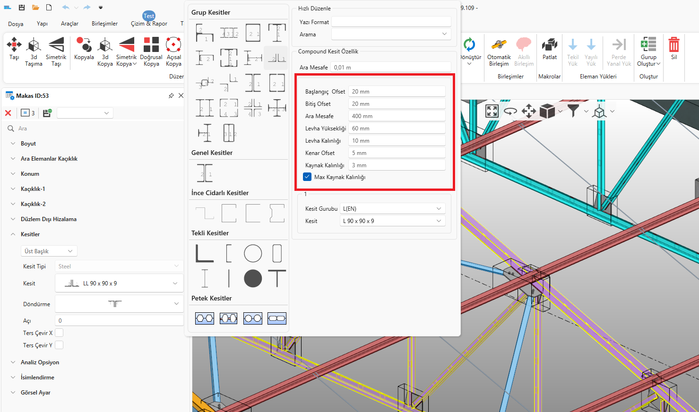This screenshot has height=412, width=699.
Task: Uncheck Max Kaynak Kalınlığı checkbox
Action: (x=308, y=177)
